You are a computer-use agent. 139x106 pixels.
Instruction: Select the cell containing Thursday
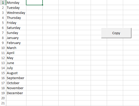point(16,18)
